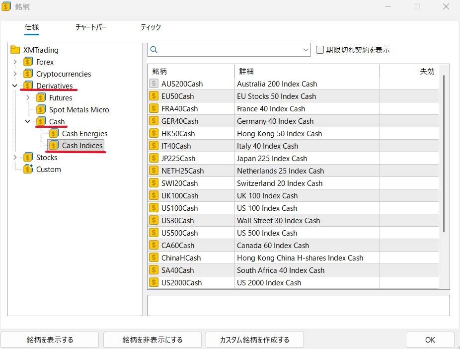460x349 pixels.
Task: Click the CA60Cash symbol icon
Action: [x=153, y=245]
